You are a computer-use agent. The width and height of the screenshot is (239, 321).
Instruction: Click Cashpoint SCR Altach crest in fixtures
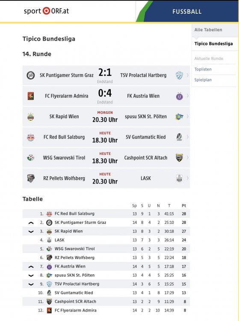coord(179,158)
